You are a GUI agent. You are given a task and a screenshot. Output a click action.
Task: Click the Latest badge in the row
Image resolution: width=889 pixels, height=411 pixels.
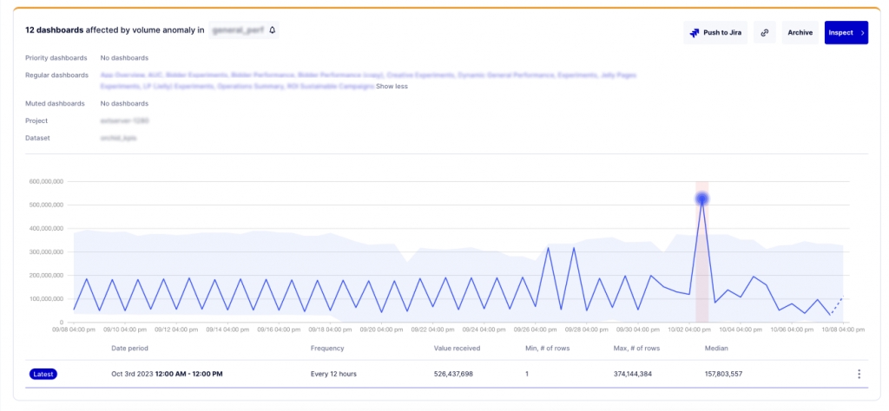click(43, 374)
